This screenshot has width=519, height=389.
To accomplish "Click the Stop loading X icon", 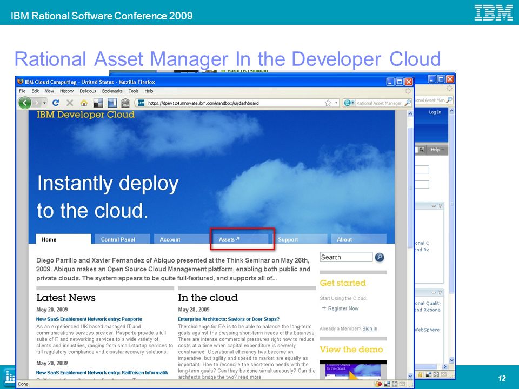I will (x=70, y=103).
